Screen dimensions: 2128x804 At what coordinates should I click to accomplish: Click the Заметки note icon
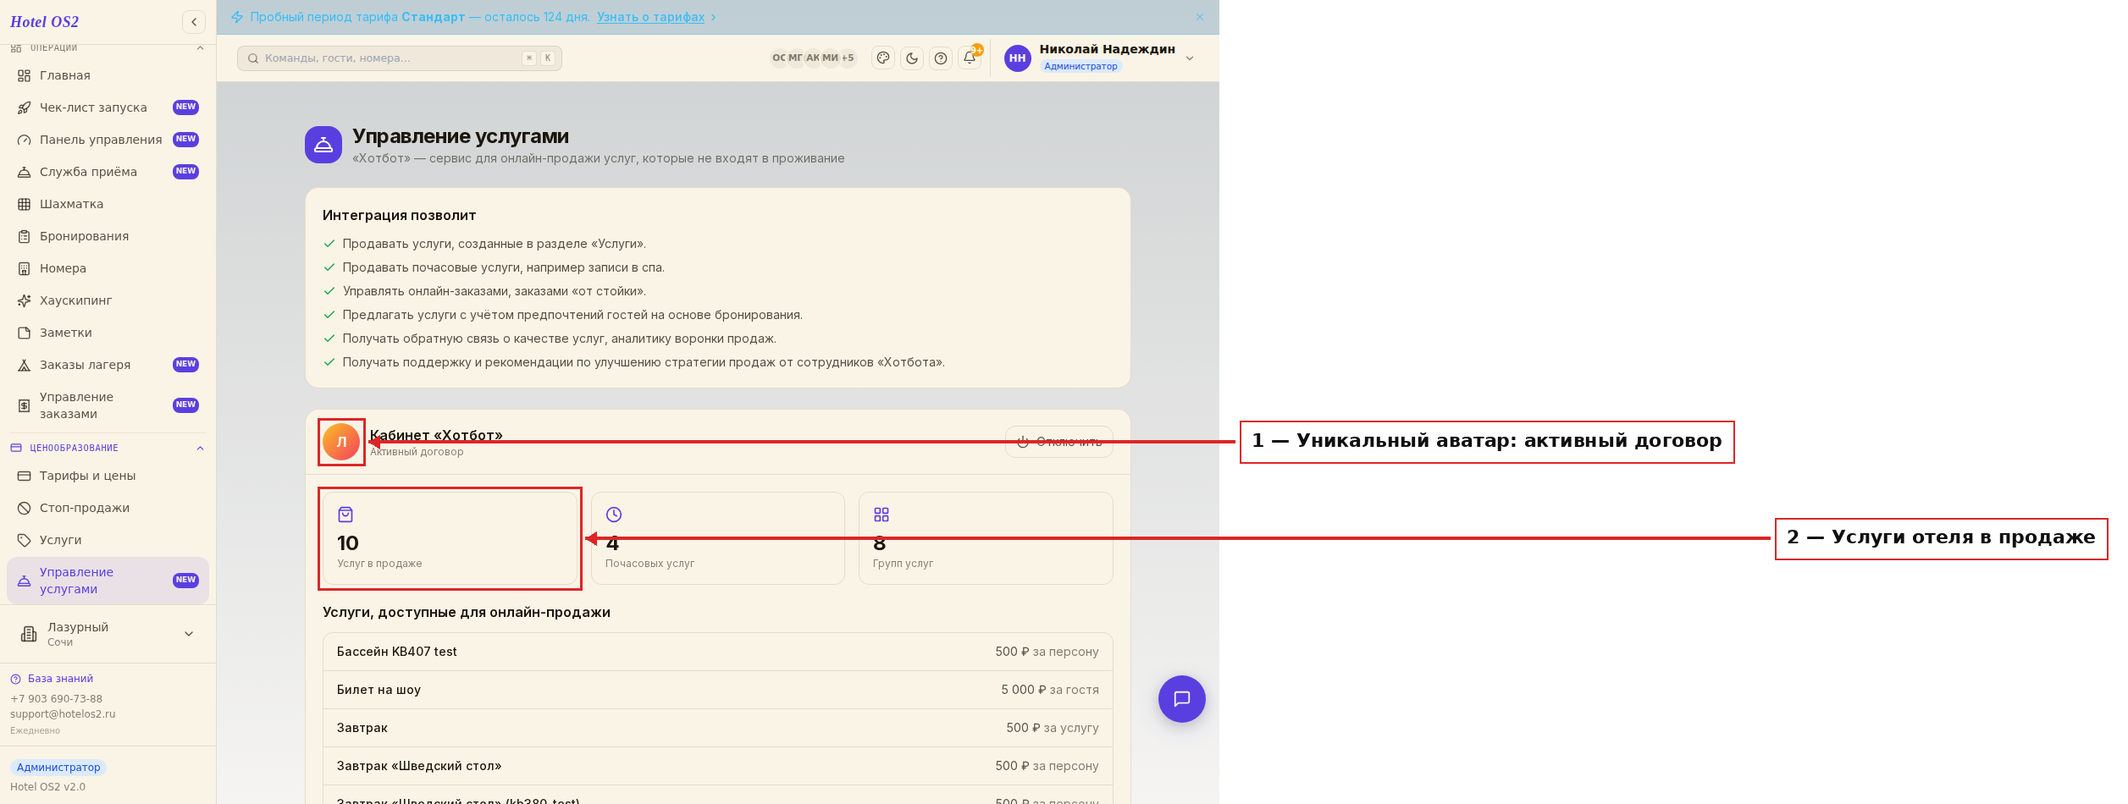pos(25,333)
